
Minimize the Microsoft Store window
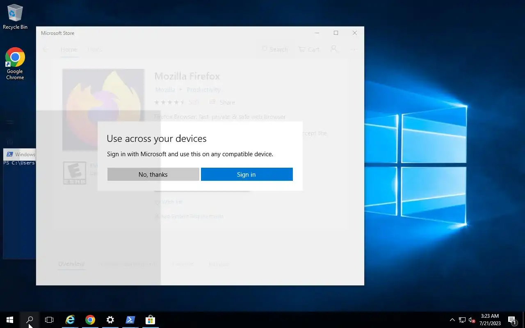tap(317, 33)
